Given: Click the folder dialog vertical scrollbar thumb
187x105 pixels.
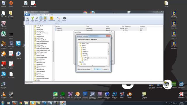Looking at the screenshot, I should (108, 52).
